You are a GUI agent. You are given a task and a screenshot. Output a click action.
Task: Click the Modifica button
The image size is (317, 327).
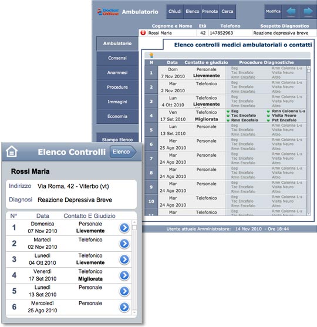point(273,12)
